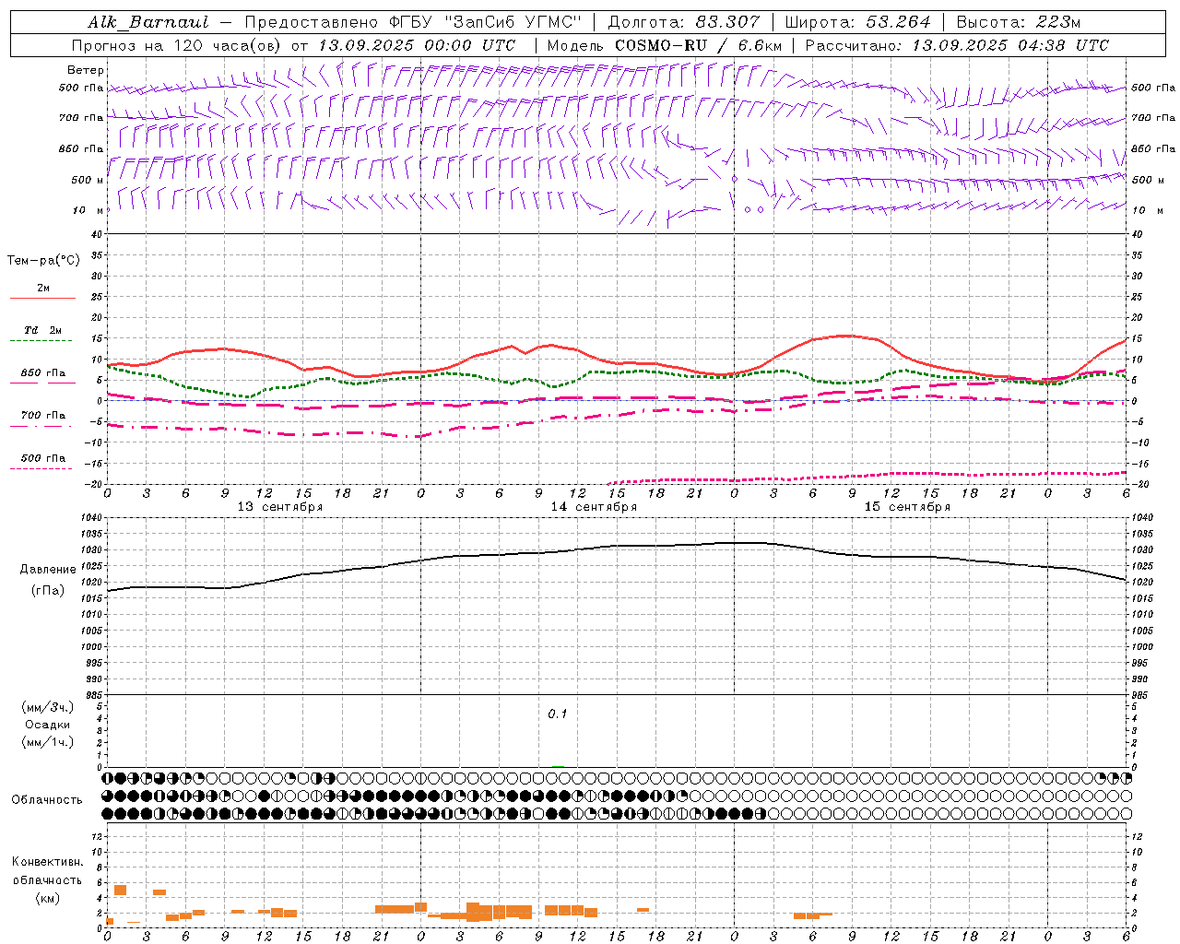Click the "0.1" precipitation amount value
This screenshot has height=944, width=1180.
tap(558, 714)
